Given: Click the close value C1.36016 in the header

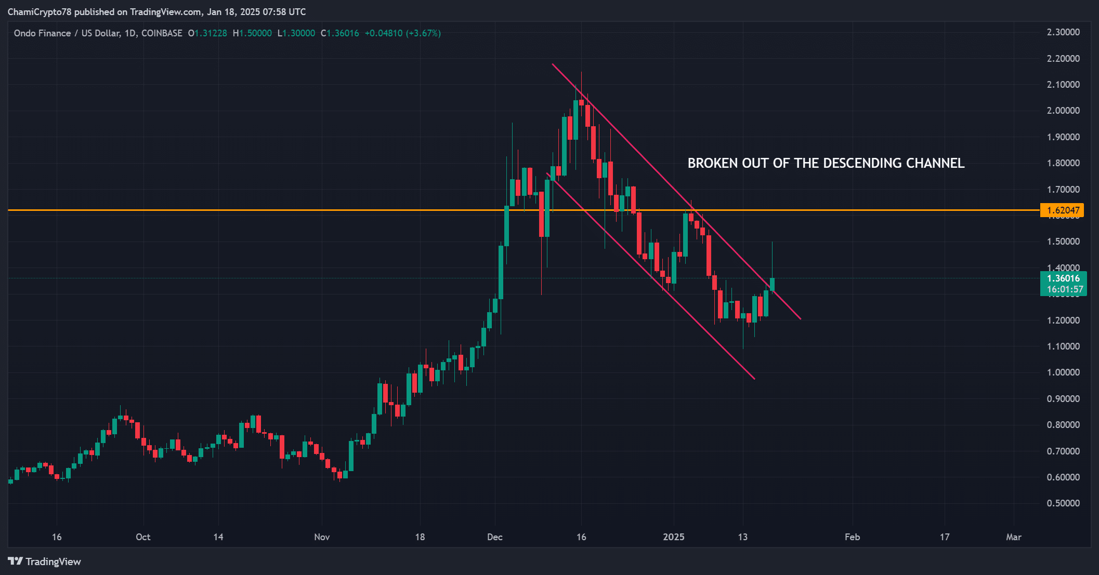Looking at the screenshot, I should [339, 33].
